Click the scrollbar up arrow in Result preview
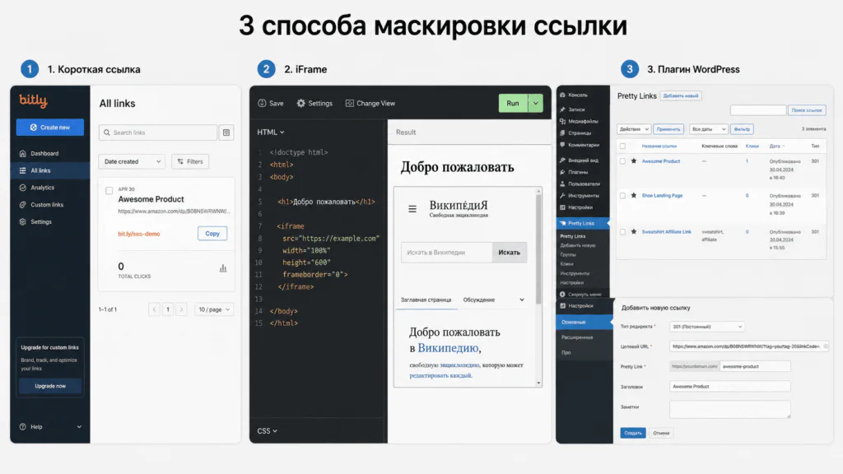The image size is (843, 474). [538, 191]
